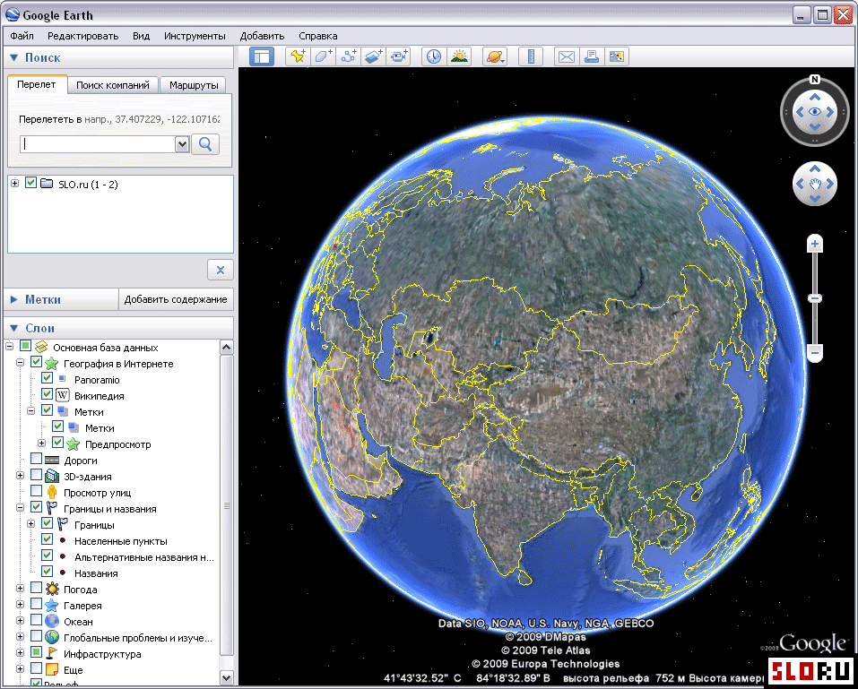This screenshot has width=858, height=689.
Task: Collapse the Поиск panel
Action: point(14,57)
